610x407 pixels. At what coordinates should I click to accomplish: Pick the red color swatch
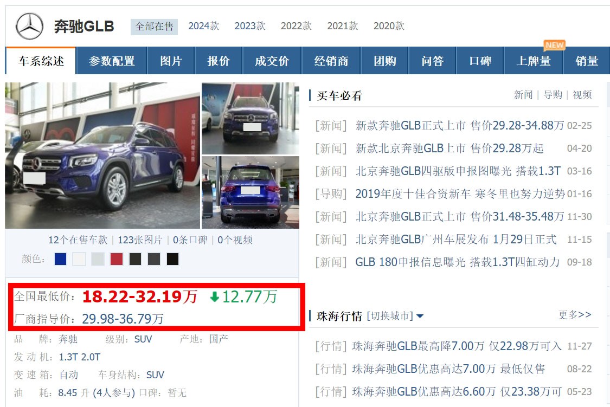tap(117, 259)
